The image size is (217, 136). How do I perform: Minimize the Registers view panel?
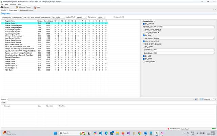coord(214,10)
